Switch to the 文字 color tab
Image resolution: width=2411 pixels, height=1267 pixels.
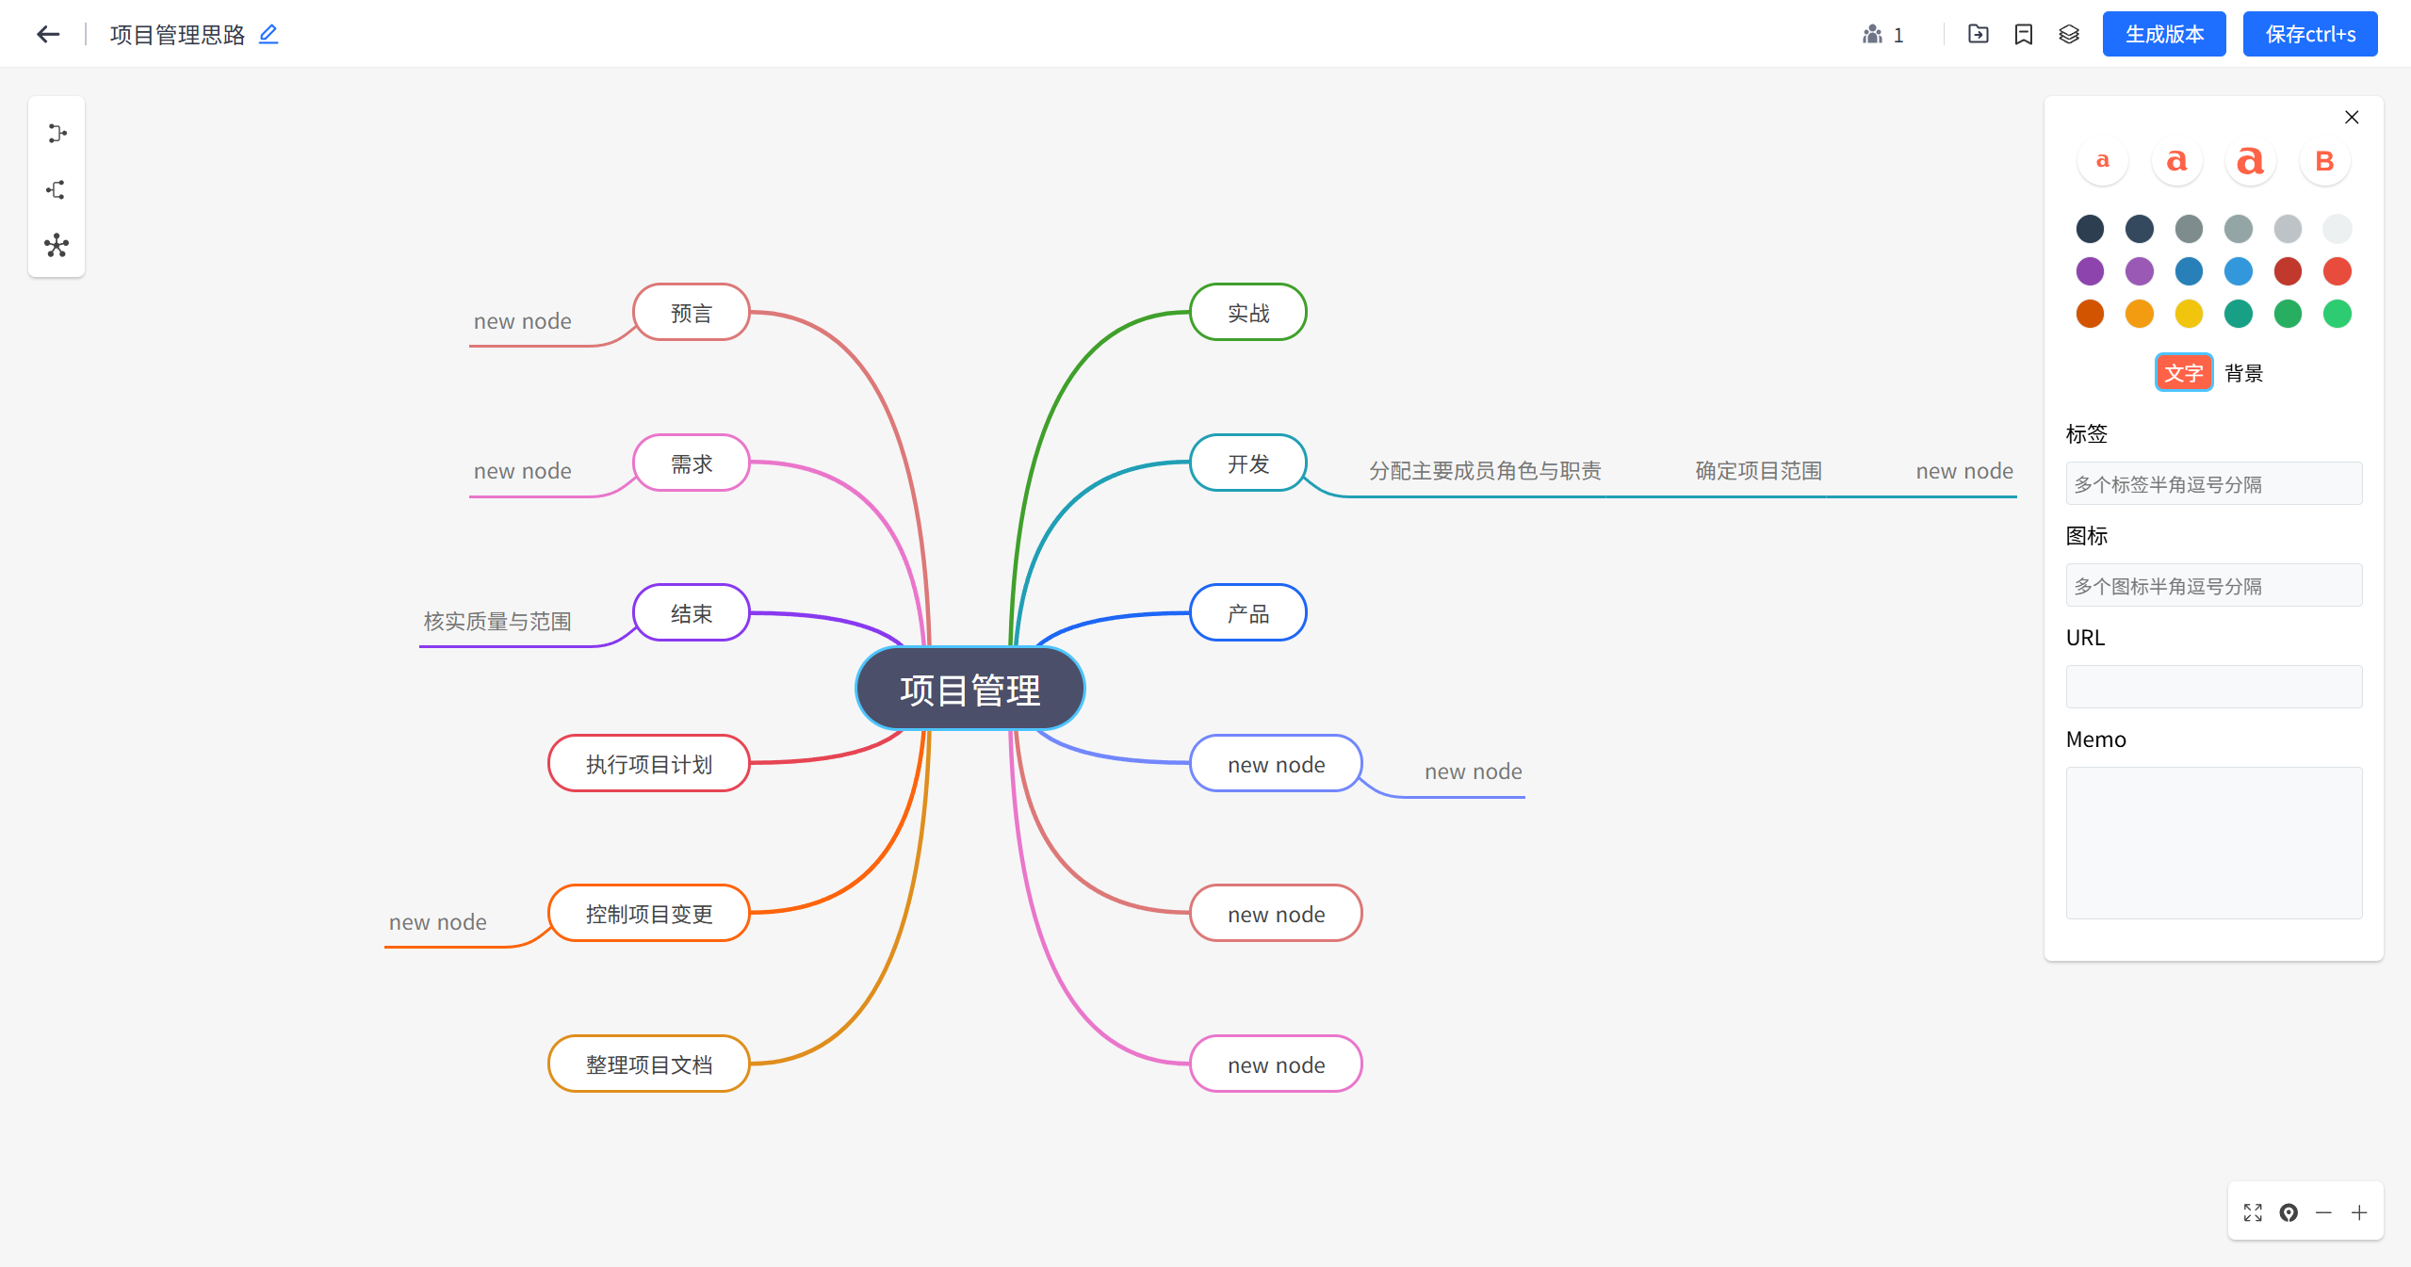click(2183, 373)
